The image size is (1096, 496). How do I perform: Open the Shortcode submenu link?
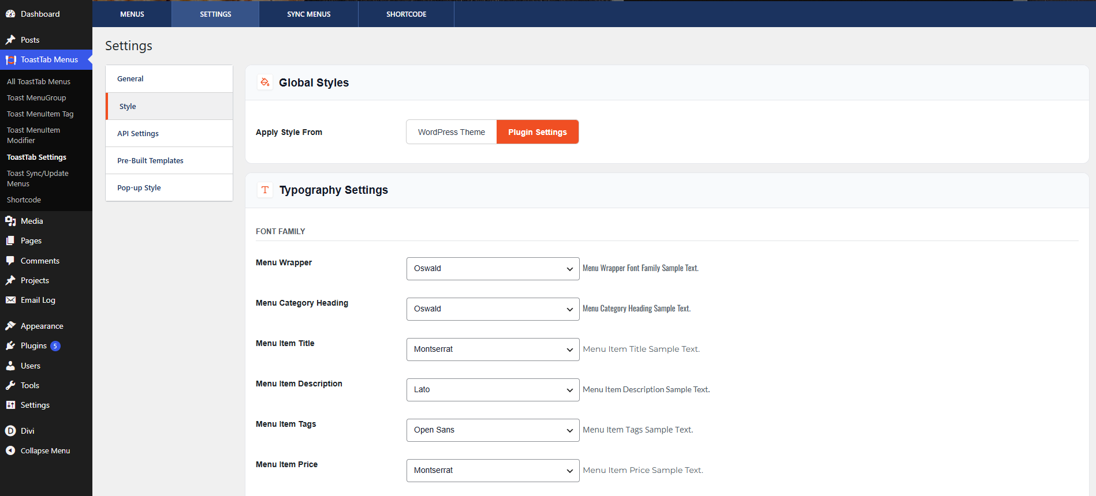24,200
